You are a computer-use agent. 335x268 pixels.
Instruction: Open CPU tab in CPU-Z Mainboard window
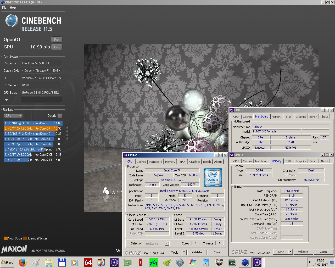pyautogui.click(x=236, y=117)
